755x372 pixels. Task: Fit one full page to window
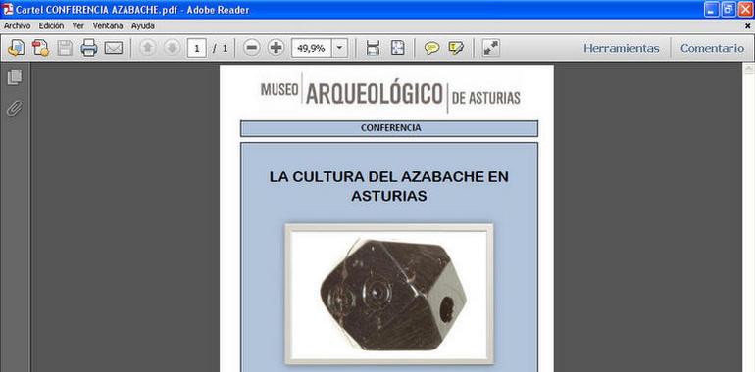click(397, 48)
